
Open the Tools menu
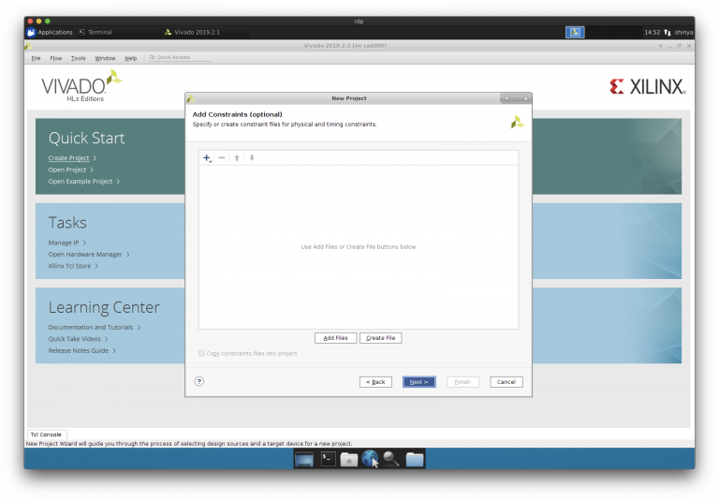tap(79, 58)
